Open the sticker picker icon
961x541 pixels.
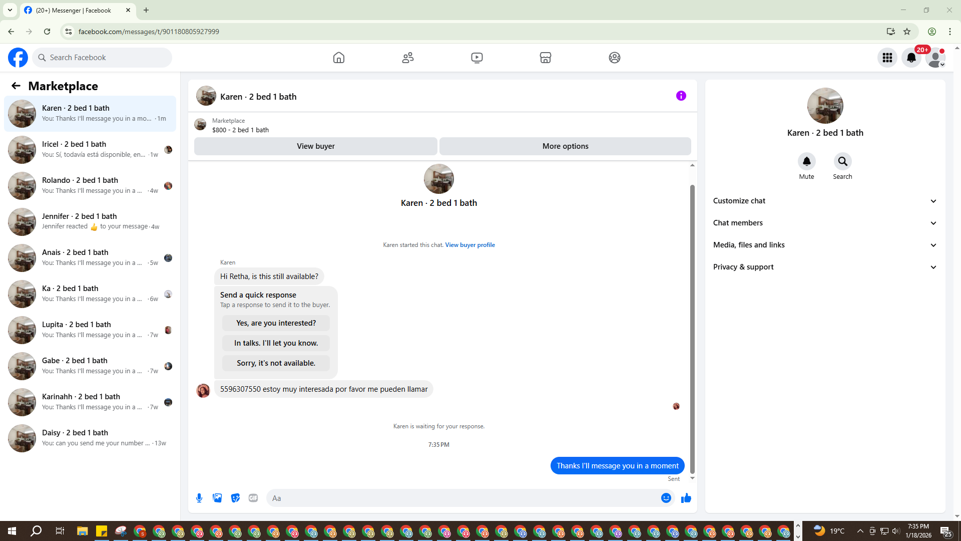(235, 498)
